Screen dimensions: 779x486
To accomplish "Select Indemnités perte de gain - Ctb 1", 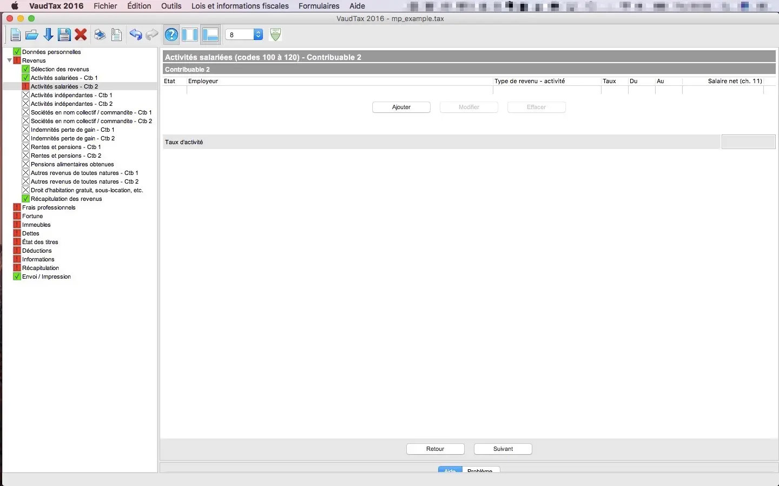I will (x=72, y=130).
